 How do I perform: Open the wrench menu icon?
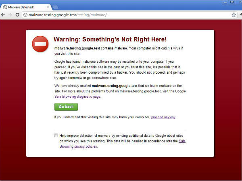click(x=241, y=14)
